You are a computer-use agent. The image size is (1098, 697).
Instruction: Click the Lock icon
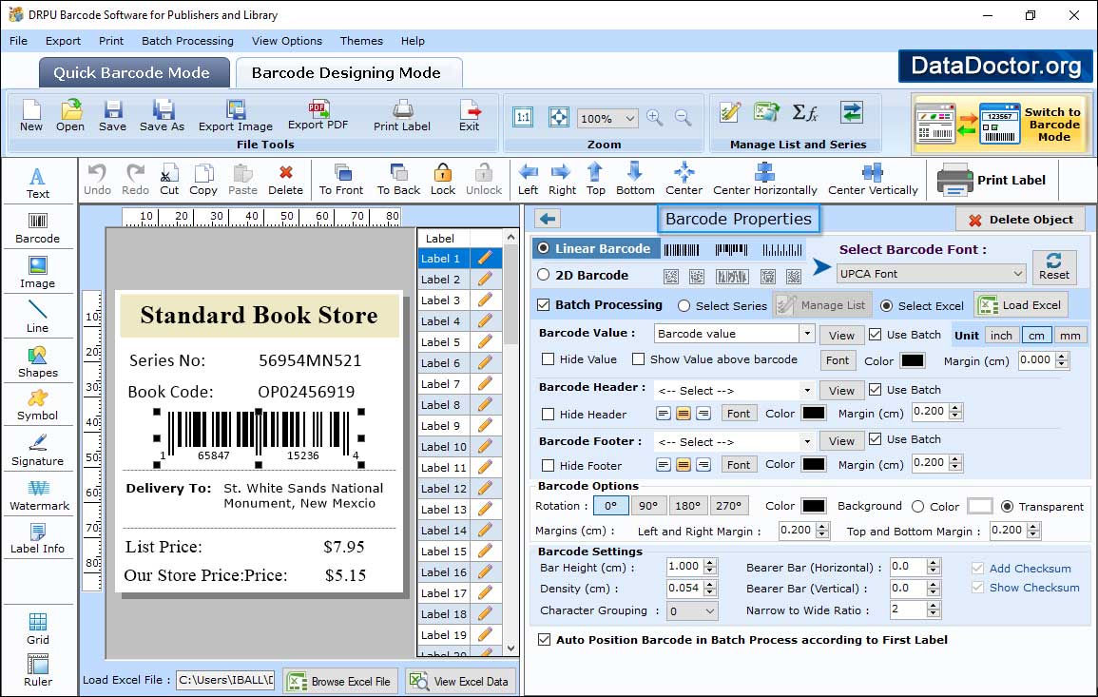pos(443,180)
